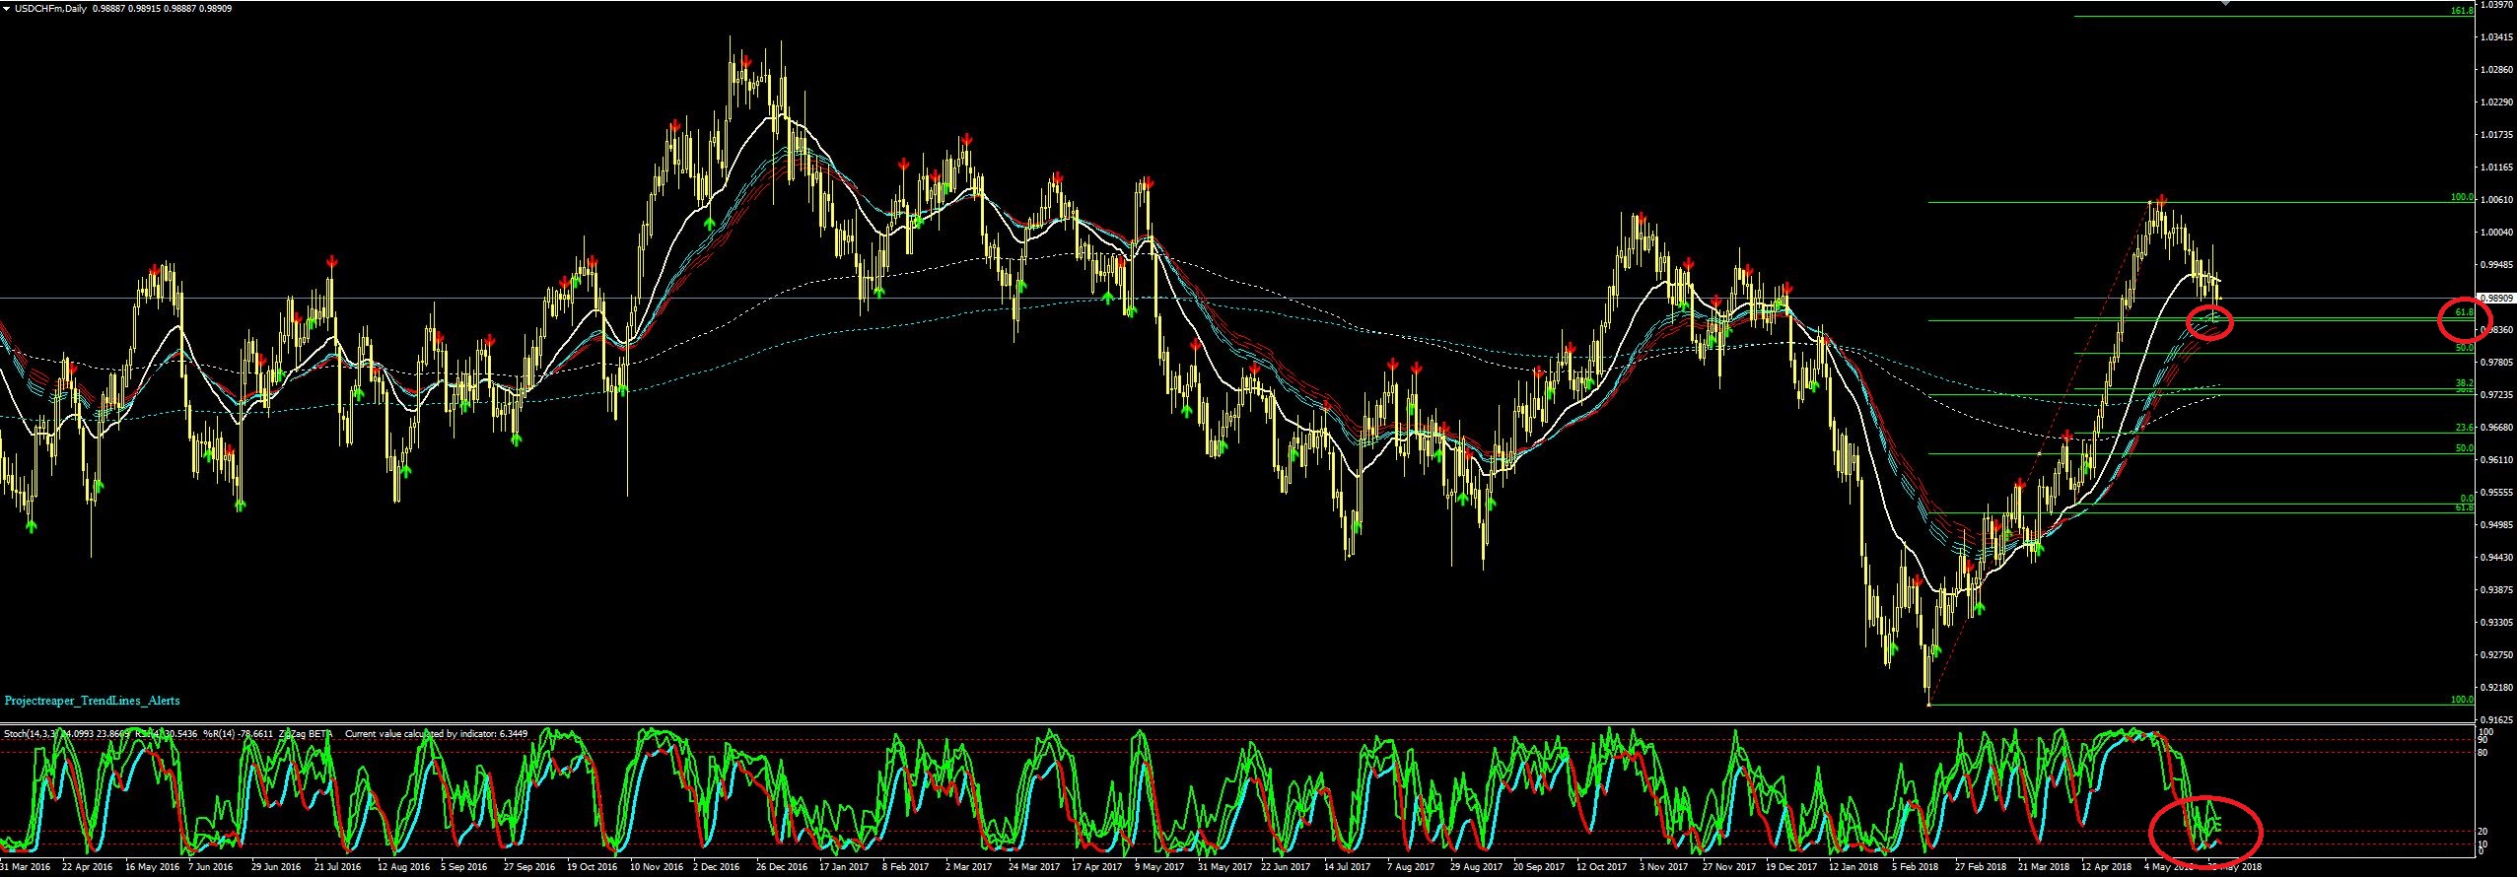The width and height of the screenshot is (2517, 877).
Task: Click the '3 Nov 2017' date label
Action: (x=1663, y=868)
